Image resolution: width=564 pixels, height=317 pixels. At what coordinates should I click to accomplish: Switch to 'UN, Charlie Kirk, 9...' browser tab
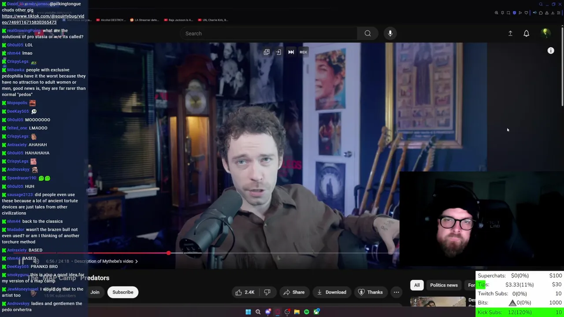(212, 20)
